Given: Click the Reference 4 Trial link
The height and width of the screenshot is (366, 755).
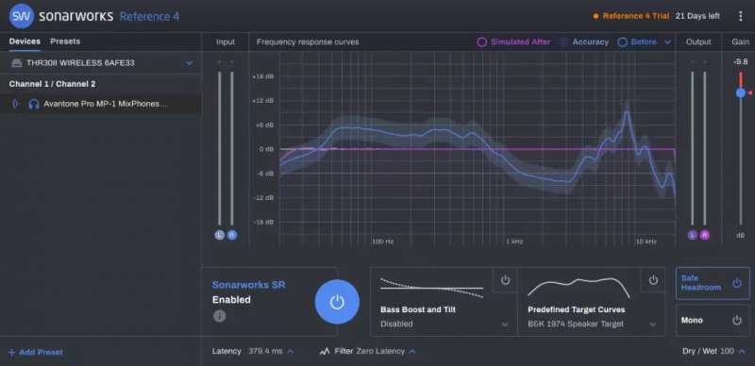Looking at the screenshot, I should pos(636,16).
